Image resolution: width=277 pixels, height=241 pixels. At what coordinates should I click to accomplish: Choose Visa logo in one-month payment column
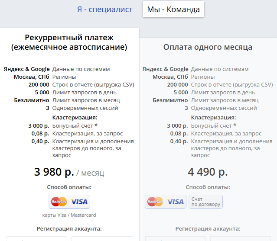click(x=176, y=202)
